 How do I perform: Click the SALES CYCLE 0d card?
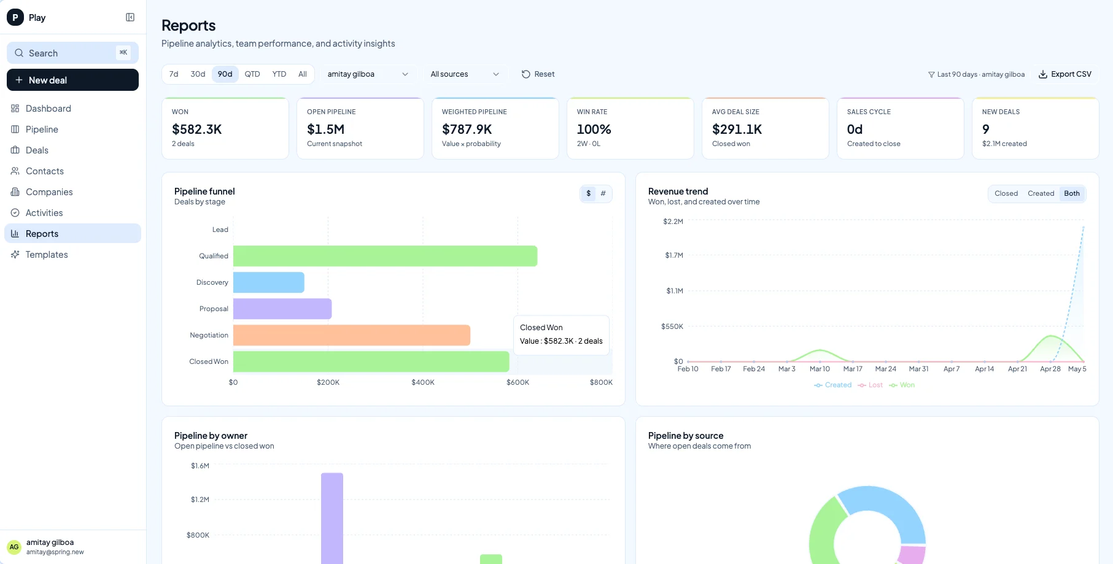coord(901,128)
